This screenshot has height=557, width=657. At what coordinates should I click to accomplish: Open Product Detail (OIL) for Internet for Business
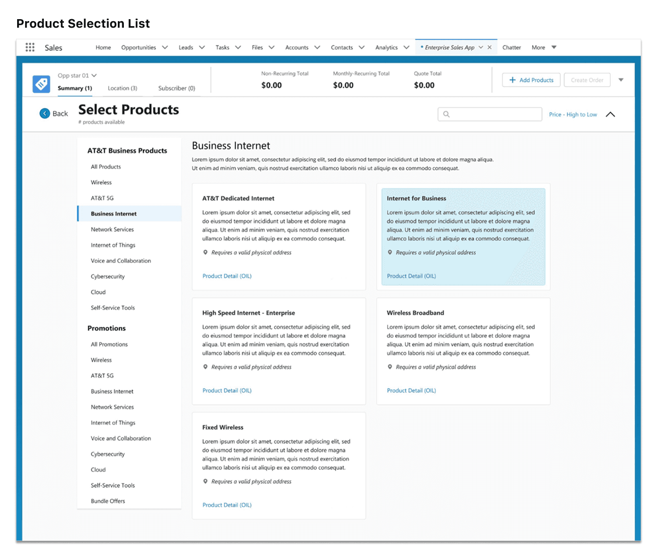[411, 276]
